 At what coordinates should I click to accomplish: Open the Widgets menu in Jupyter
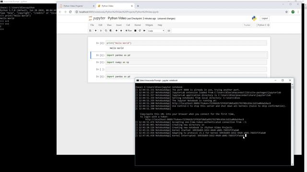149,25
